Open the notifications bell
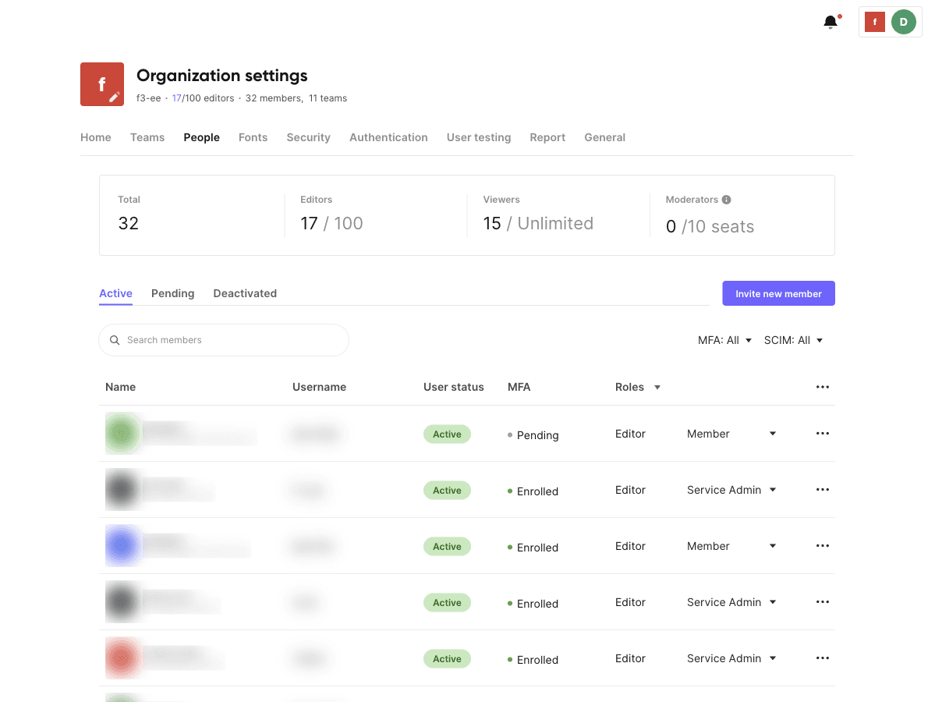This screenshot has height=702, width=935. [830, 23]
